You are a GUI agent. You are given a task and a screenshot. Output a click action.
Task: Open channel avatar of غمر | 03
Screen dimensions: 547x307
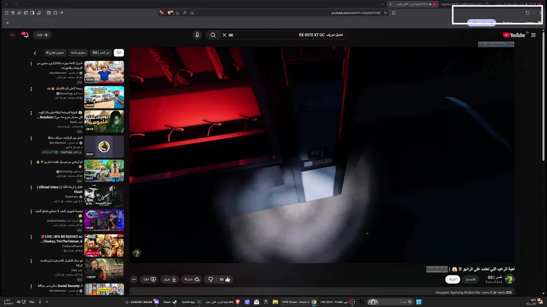click(509, 279)
